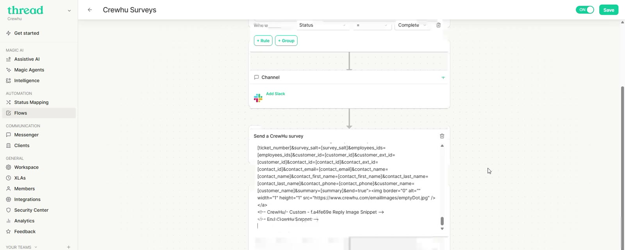
Task: Navigate to Magic Agents
Action: [29, 70]
